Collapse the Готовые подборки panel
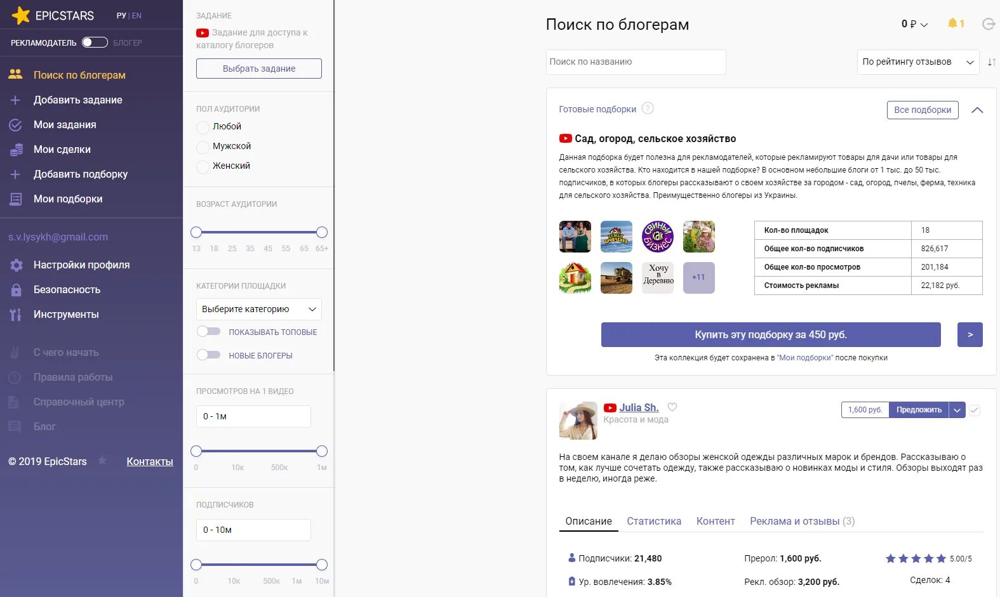Image resolution: width=1000 pixels, height=597 pixels. point(977,110)
